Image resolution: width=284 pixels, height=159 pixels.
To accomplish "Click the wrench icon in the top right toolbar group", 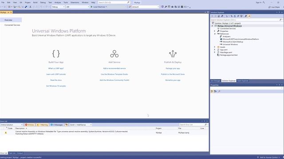I will click(166, 7).
